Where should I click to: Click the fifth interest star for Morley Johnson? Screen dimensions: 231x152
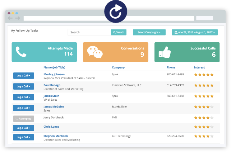pyautogui.click(x=212, y=75)
